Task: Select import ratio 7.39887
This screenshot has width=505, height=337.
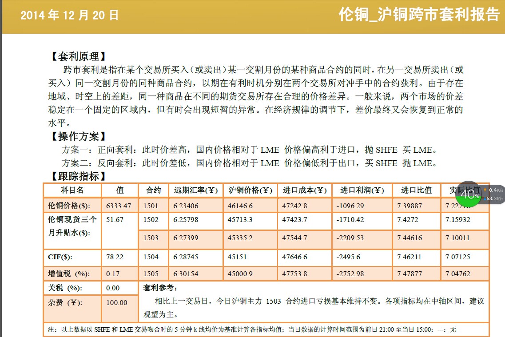Action: (x=410, y=206)
